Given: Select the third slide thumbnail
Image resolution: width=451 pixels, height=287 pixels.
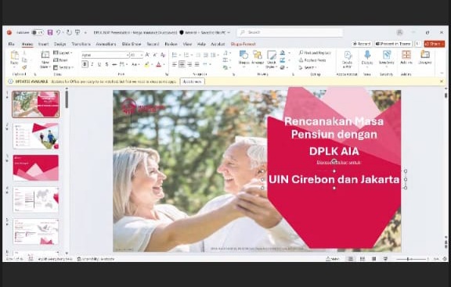Looking at the screenshot, I should tap(36, 168).
